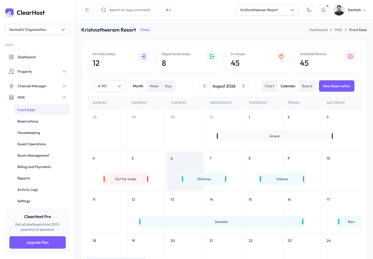Click the New Reservation button
Viewport: 373px width, 259px height.
[336, 86]
